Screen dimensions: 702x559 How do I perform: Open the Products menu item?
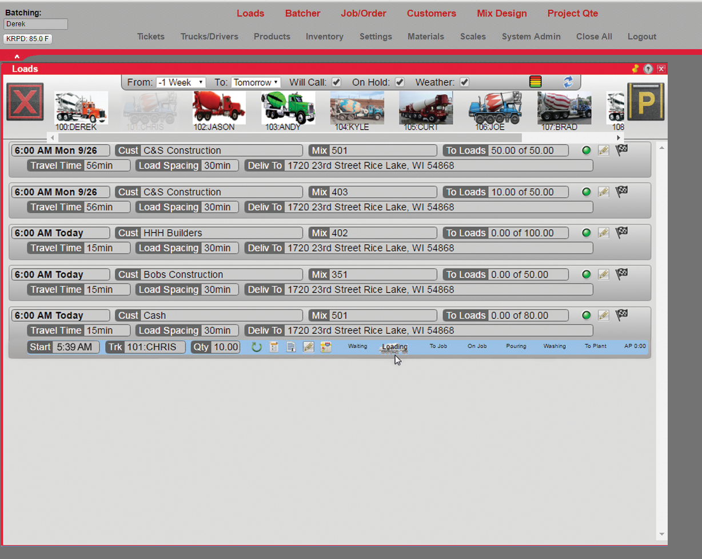click(x=272, y=36)
